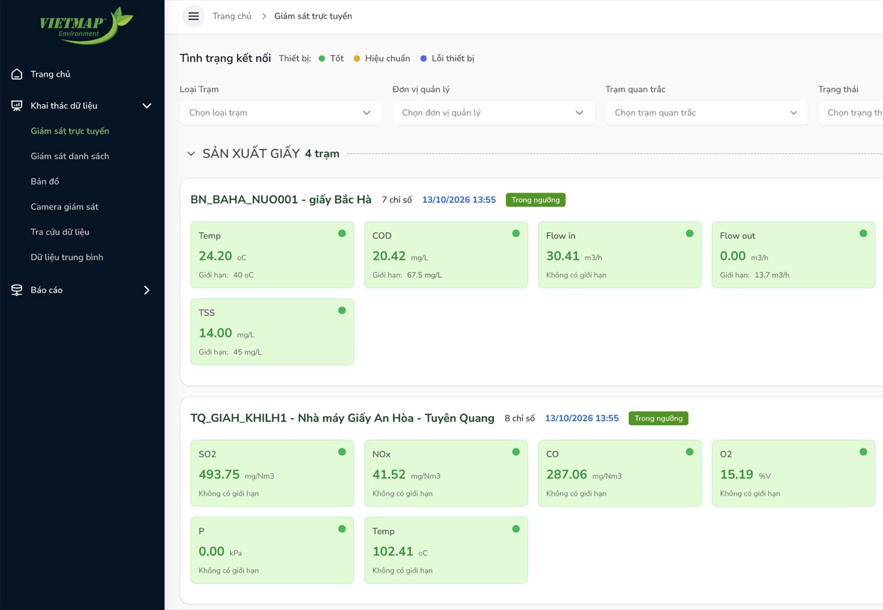Click the green status dot on SO2 card

(342, 452)
